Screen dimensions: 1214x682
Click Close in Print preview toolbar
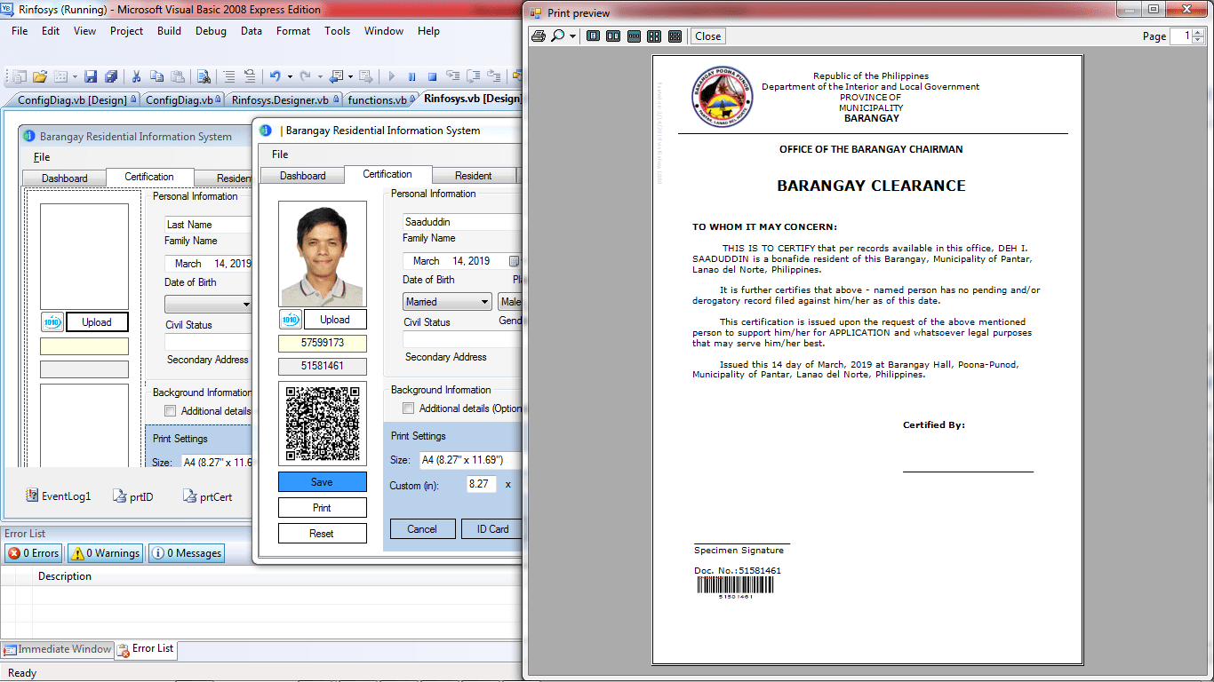pos(707,36)
